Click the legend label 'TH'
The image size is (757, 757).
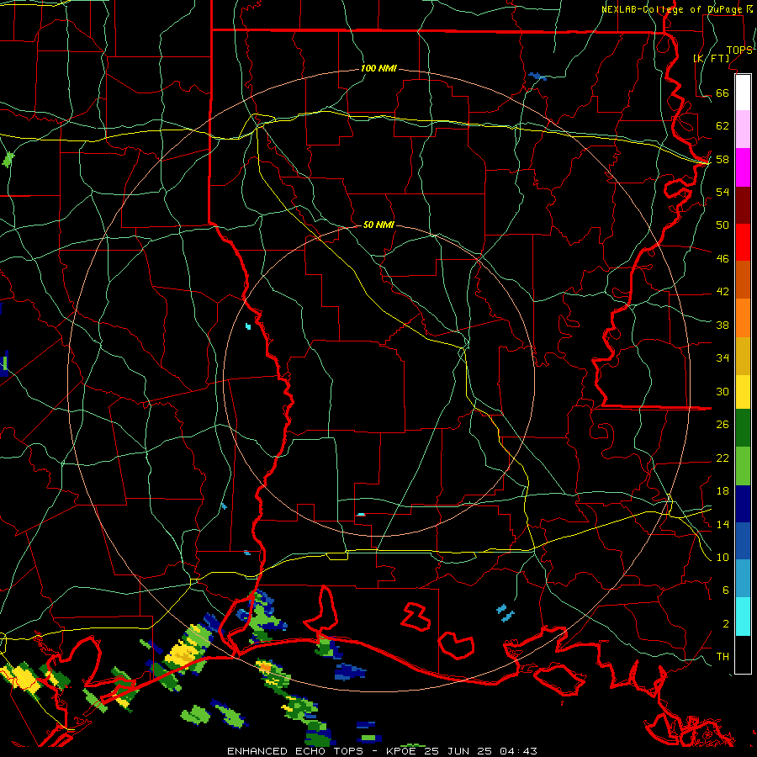[723, 657]
